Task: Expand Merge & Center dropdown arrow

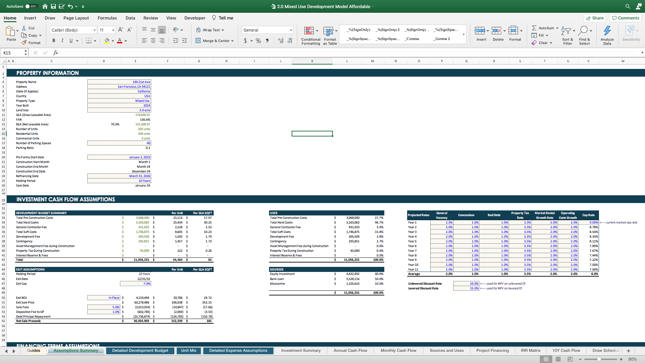Action: click(x=232, y=41)
